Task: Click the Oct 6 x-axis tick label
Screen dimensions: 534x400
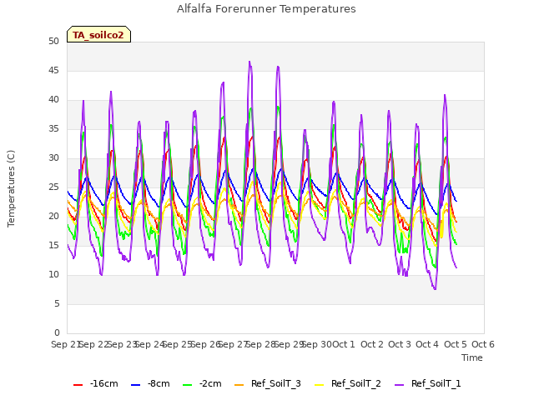Action: 483,344
